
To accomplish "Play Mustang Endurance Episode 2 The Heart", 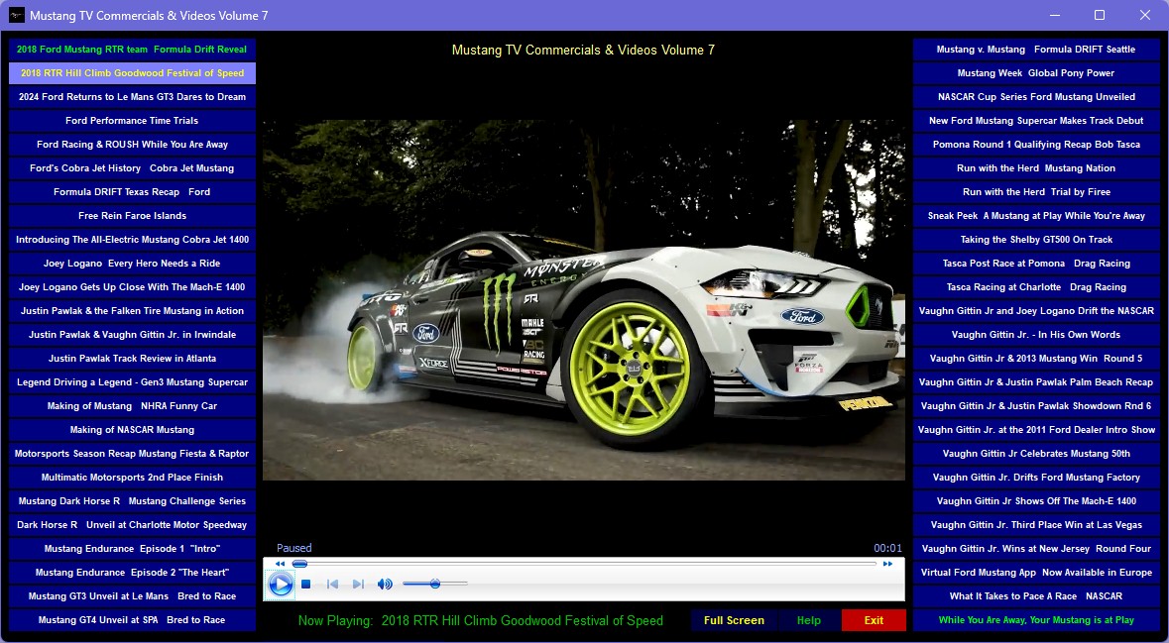I will click(x=132, y=573).
